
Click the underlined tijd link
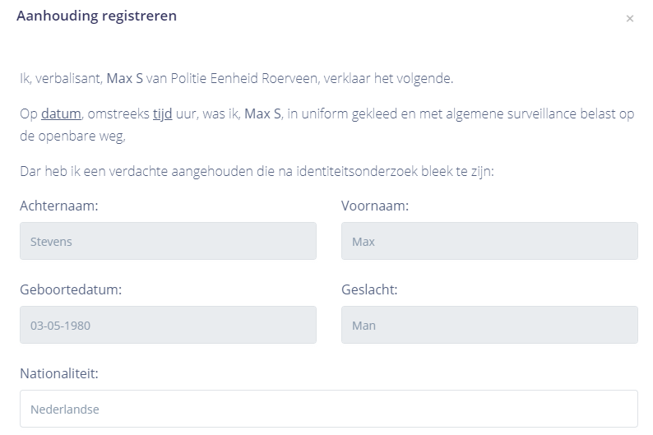pyautogui.click(x=162, y=113)
